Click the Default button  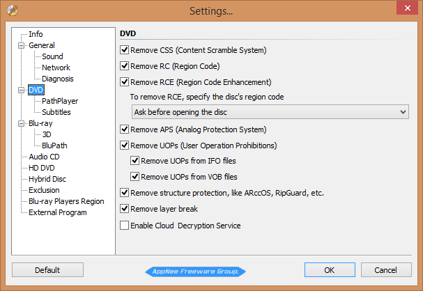coord(47,270)
